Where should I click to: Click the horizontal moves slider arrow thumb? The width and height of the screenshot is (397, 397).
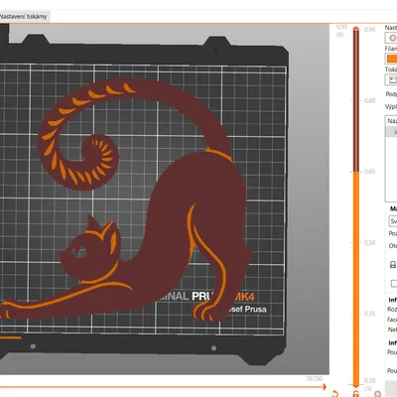(x=325, y=386)
